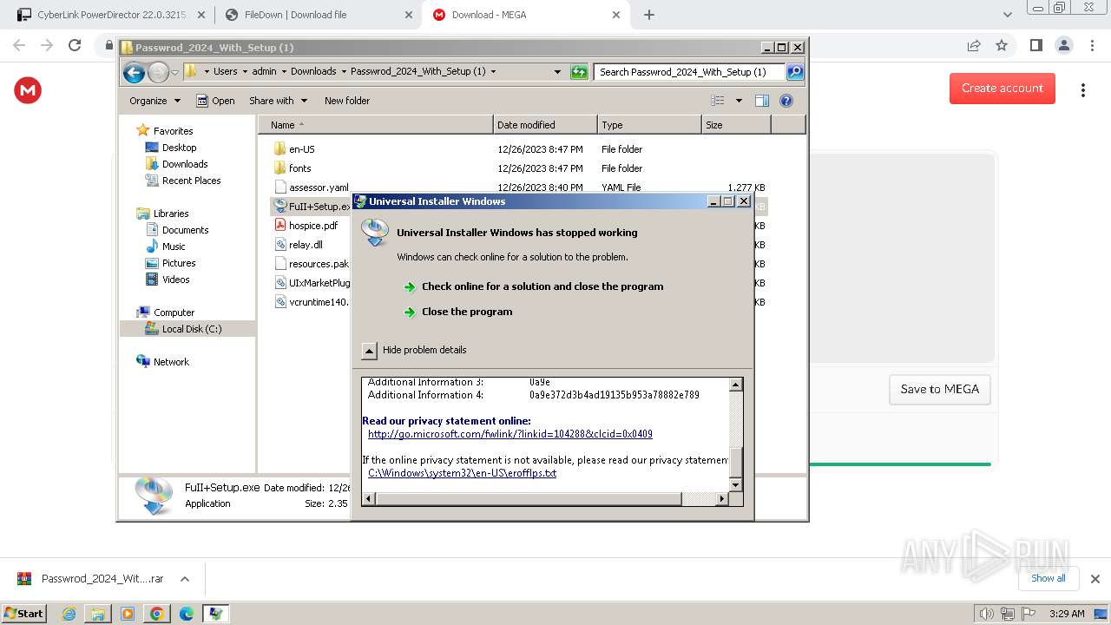This screenshot has height=625, width=1111.
Task: Open the erofflps.txt local file link
Action: coord(462,473)
